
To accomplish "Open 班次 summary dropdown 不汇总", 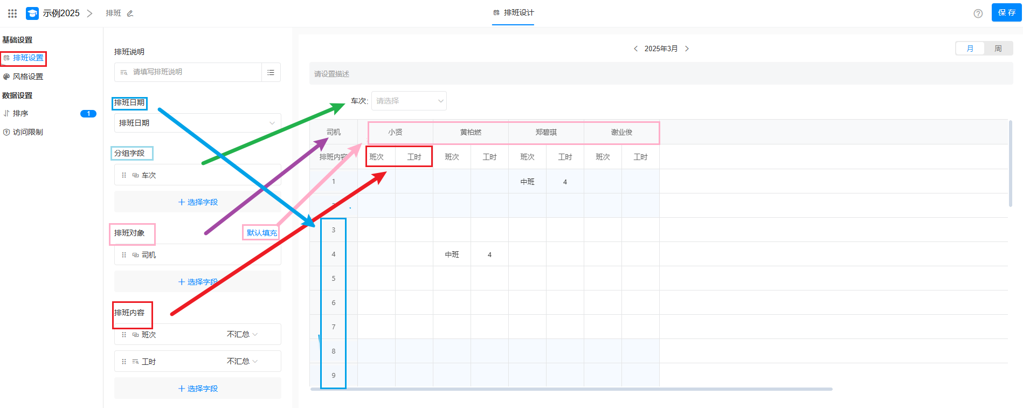I will coord(242,335).
